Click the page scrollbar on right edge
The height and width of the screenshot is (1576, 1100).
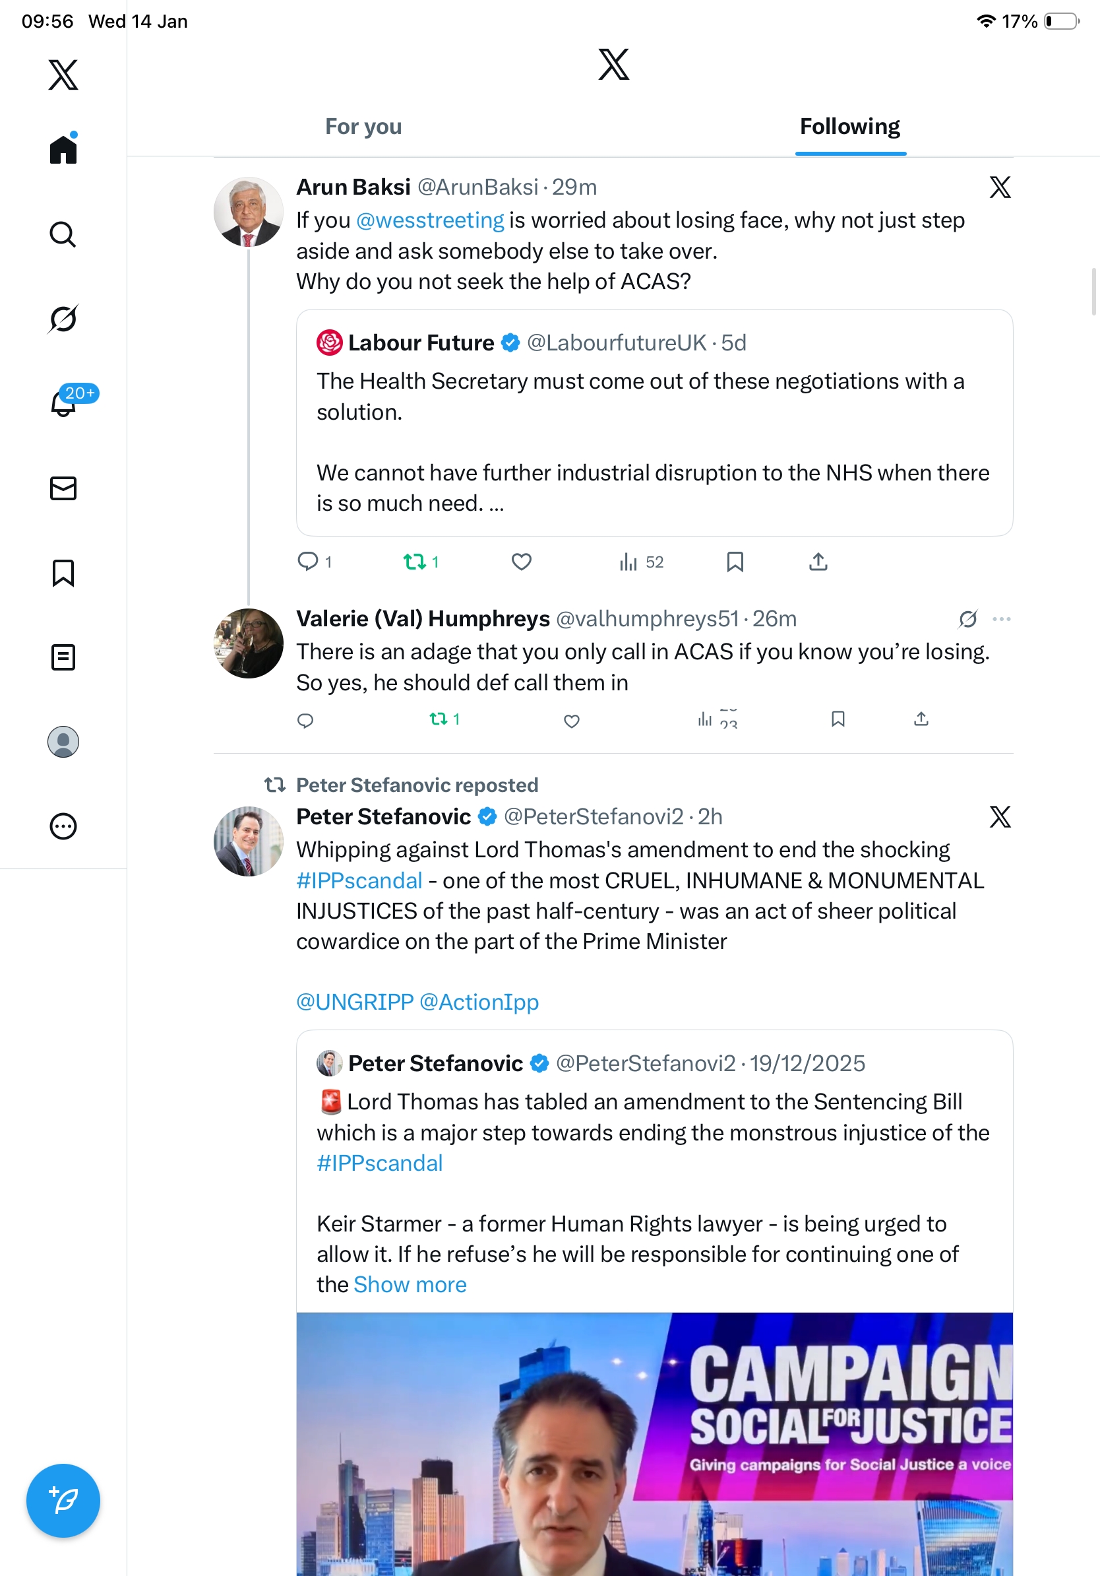[x=1095, y=292]
